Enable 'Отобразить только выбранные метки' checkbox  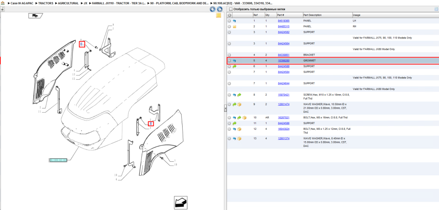pyautogui.click(x=231, y=9)
